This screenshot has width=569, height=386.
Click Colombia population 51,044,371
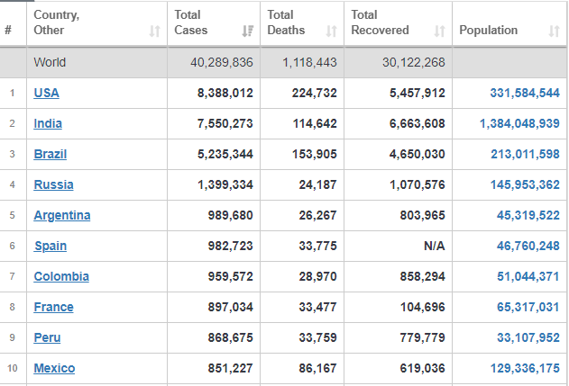coord(528,276)
